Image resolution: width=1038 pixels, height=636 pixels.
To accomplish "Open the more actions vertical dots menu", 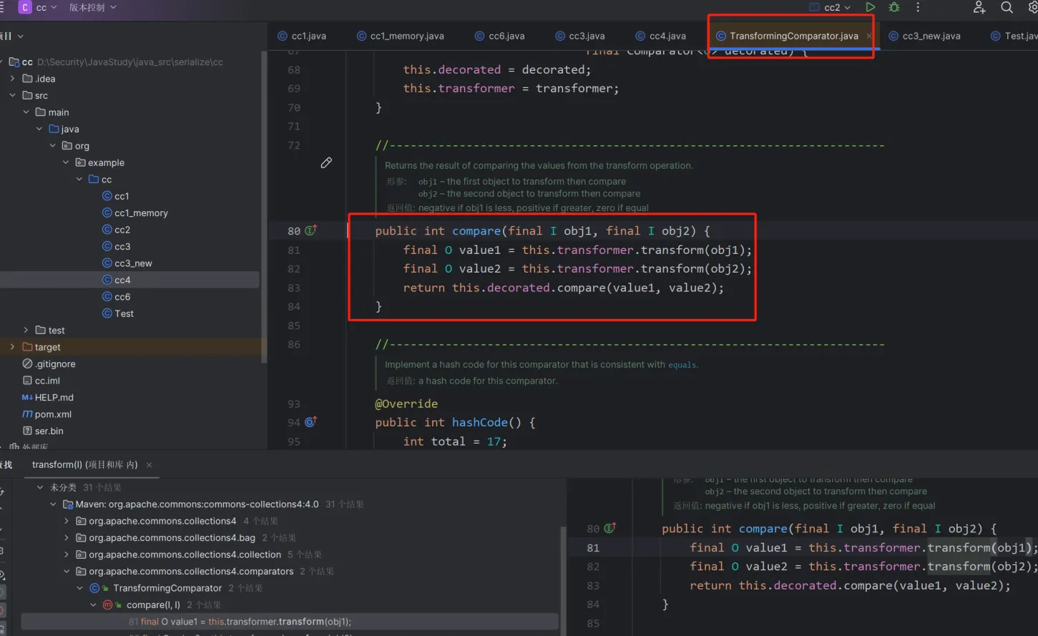I will 918,7.
